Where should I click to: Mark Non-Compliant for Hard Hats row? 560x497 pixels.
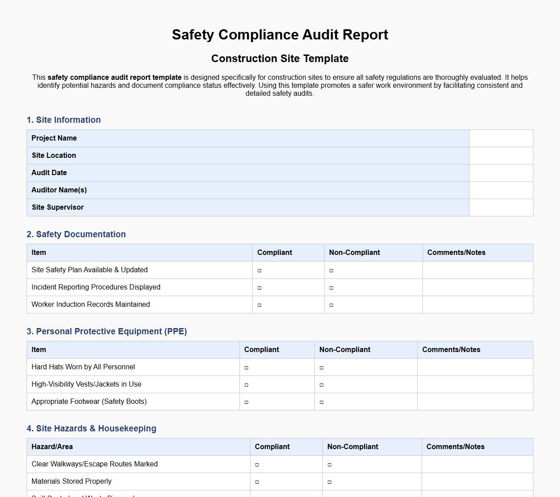click(x=321, y=367)
